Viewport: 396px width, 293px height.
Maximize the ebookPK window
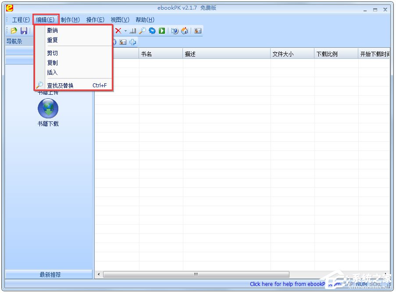coord(375,10)
